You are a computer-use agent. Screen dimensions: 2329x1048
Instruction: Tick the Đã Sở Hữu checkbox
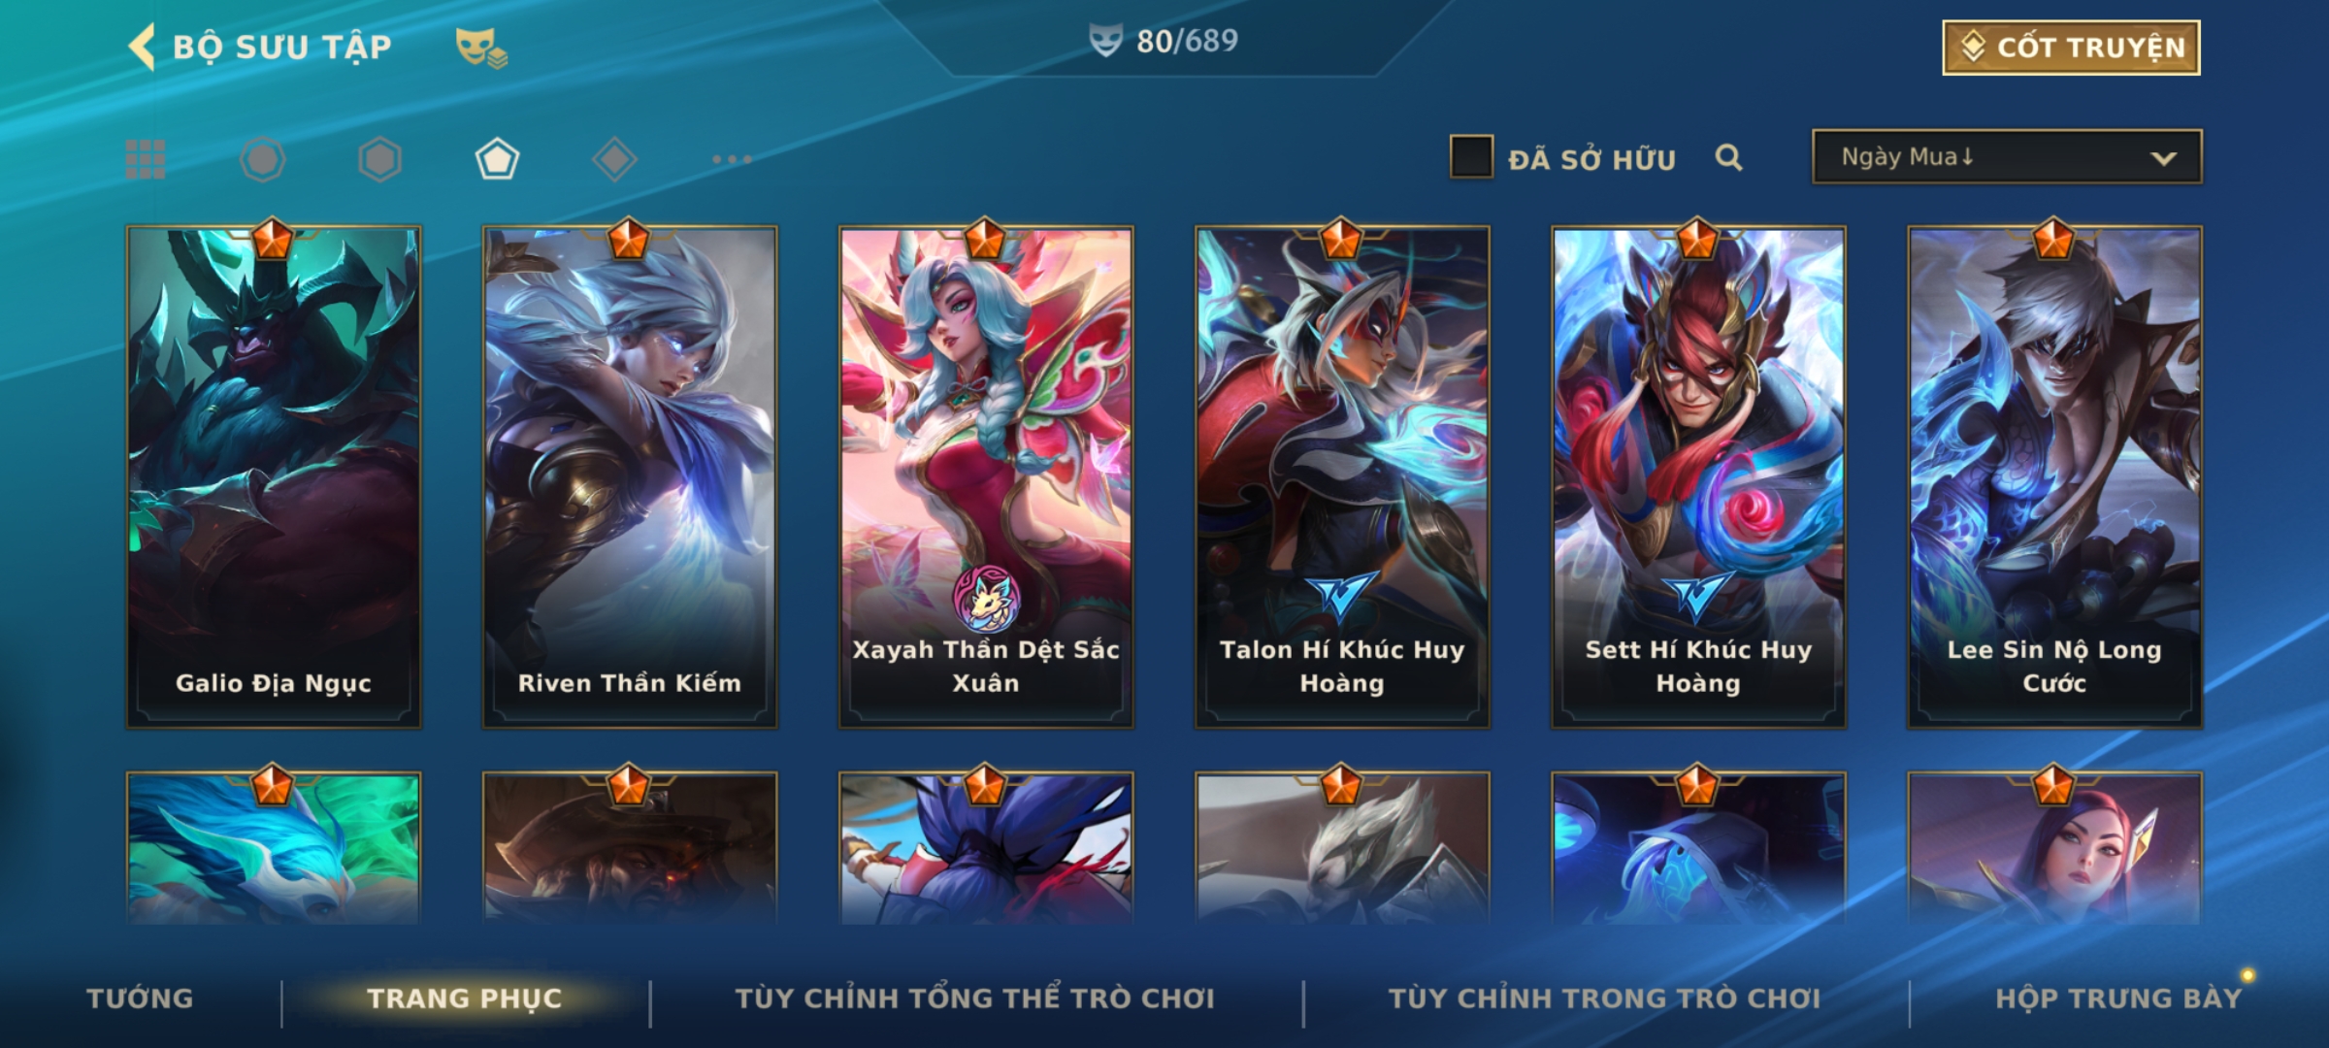pyautogui.click(x=1471, y=157)
